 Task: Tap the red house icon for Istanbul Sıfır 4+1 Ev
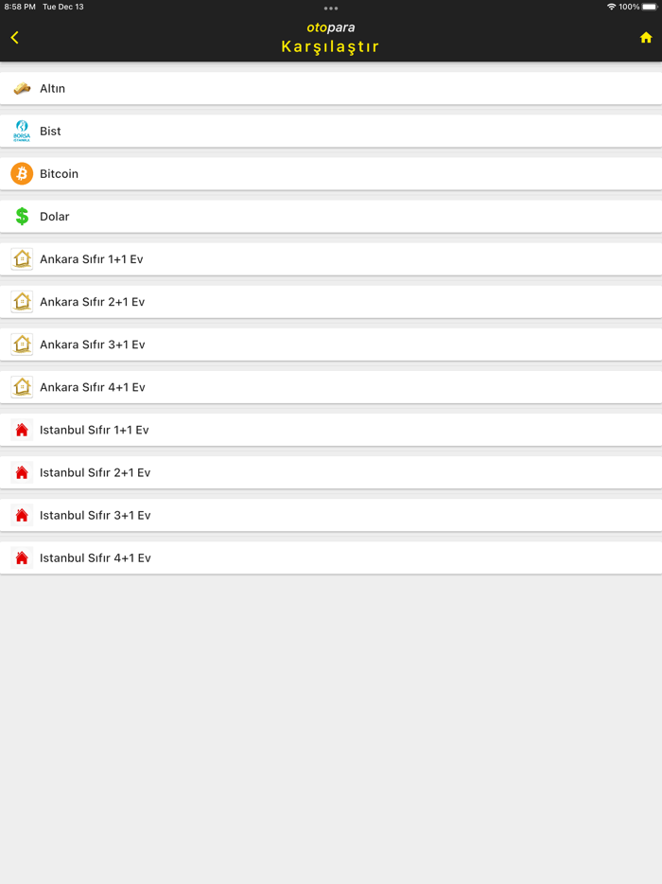point(21,557)
